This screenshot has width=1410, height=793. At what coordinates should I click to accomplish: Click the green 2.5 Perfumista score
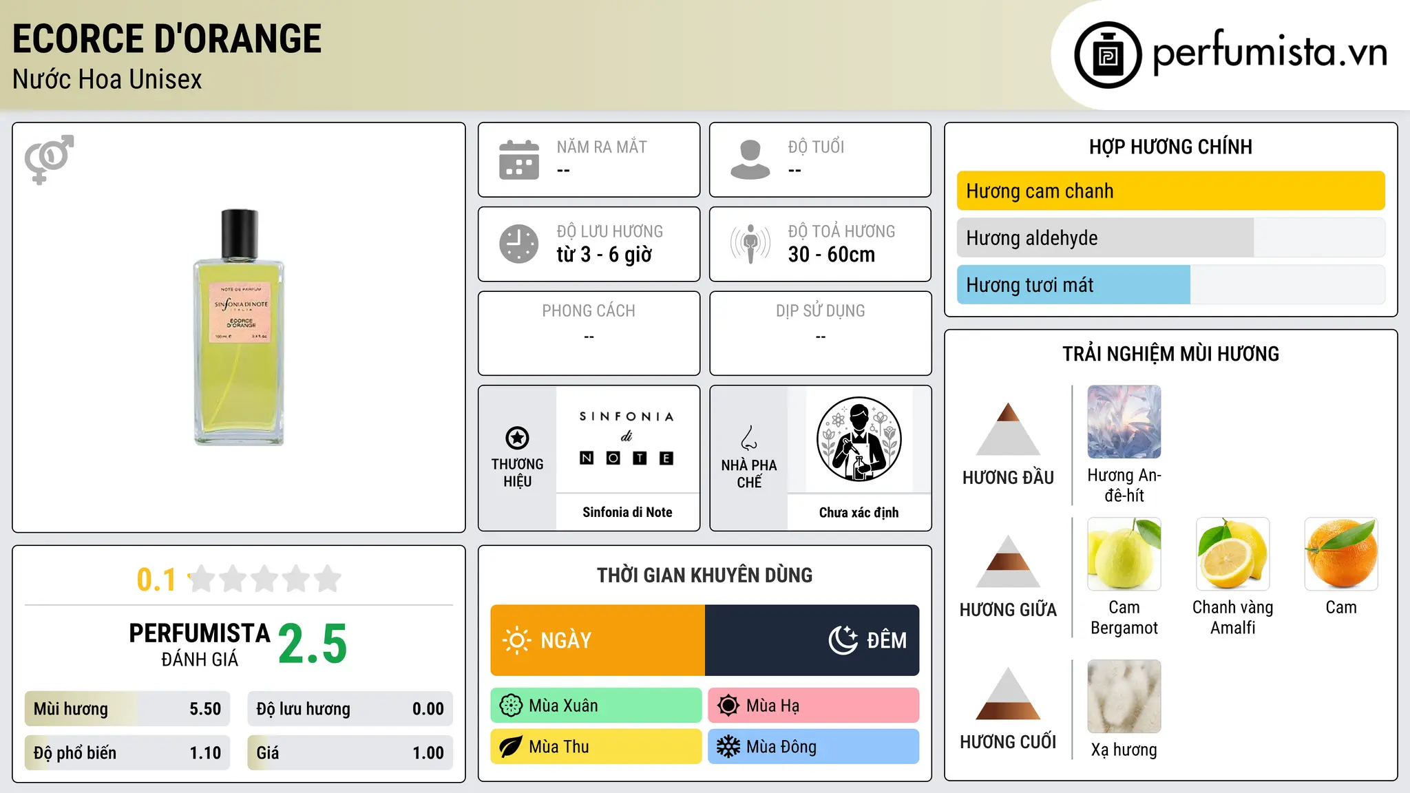[313, 644]
